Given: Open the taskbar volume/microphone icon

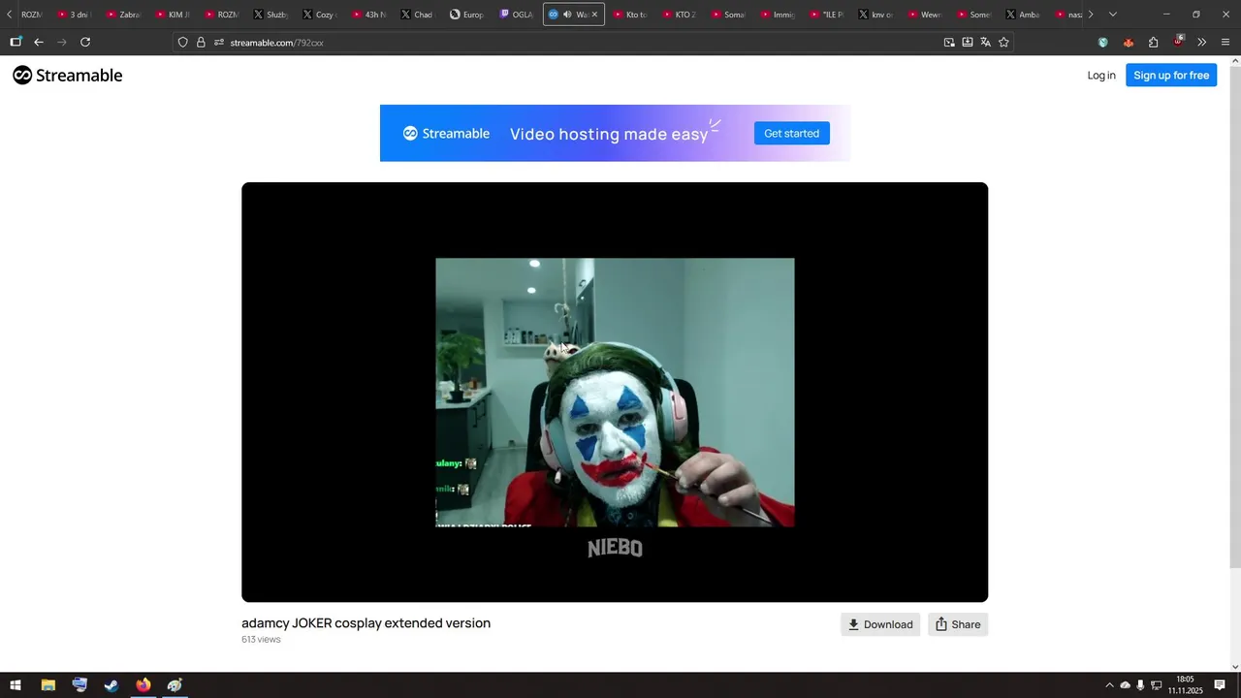Looking at the screenshot, I should [1141, 685].
